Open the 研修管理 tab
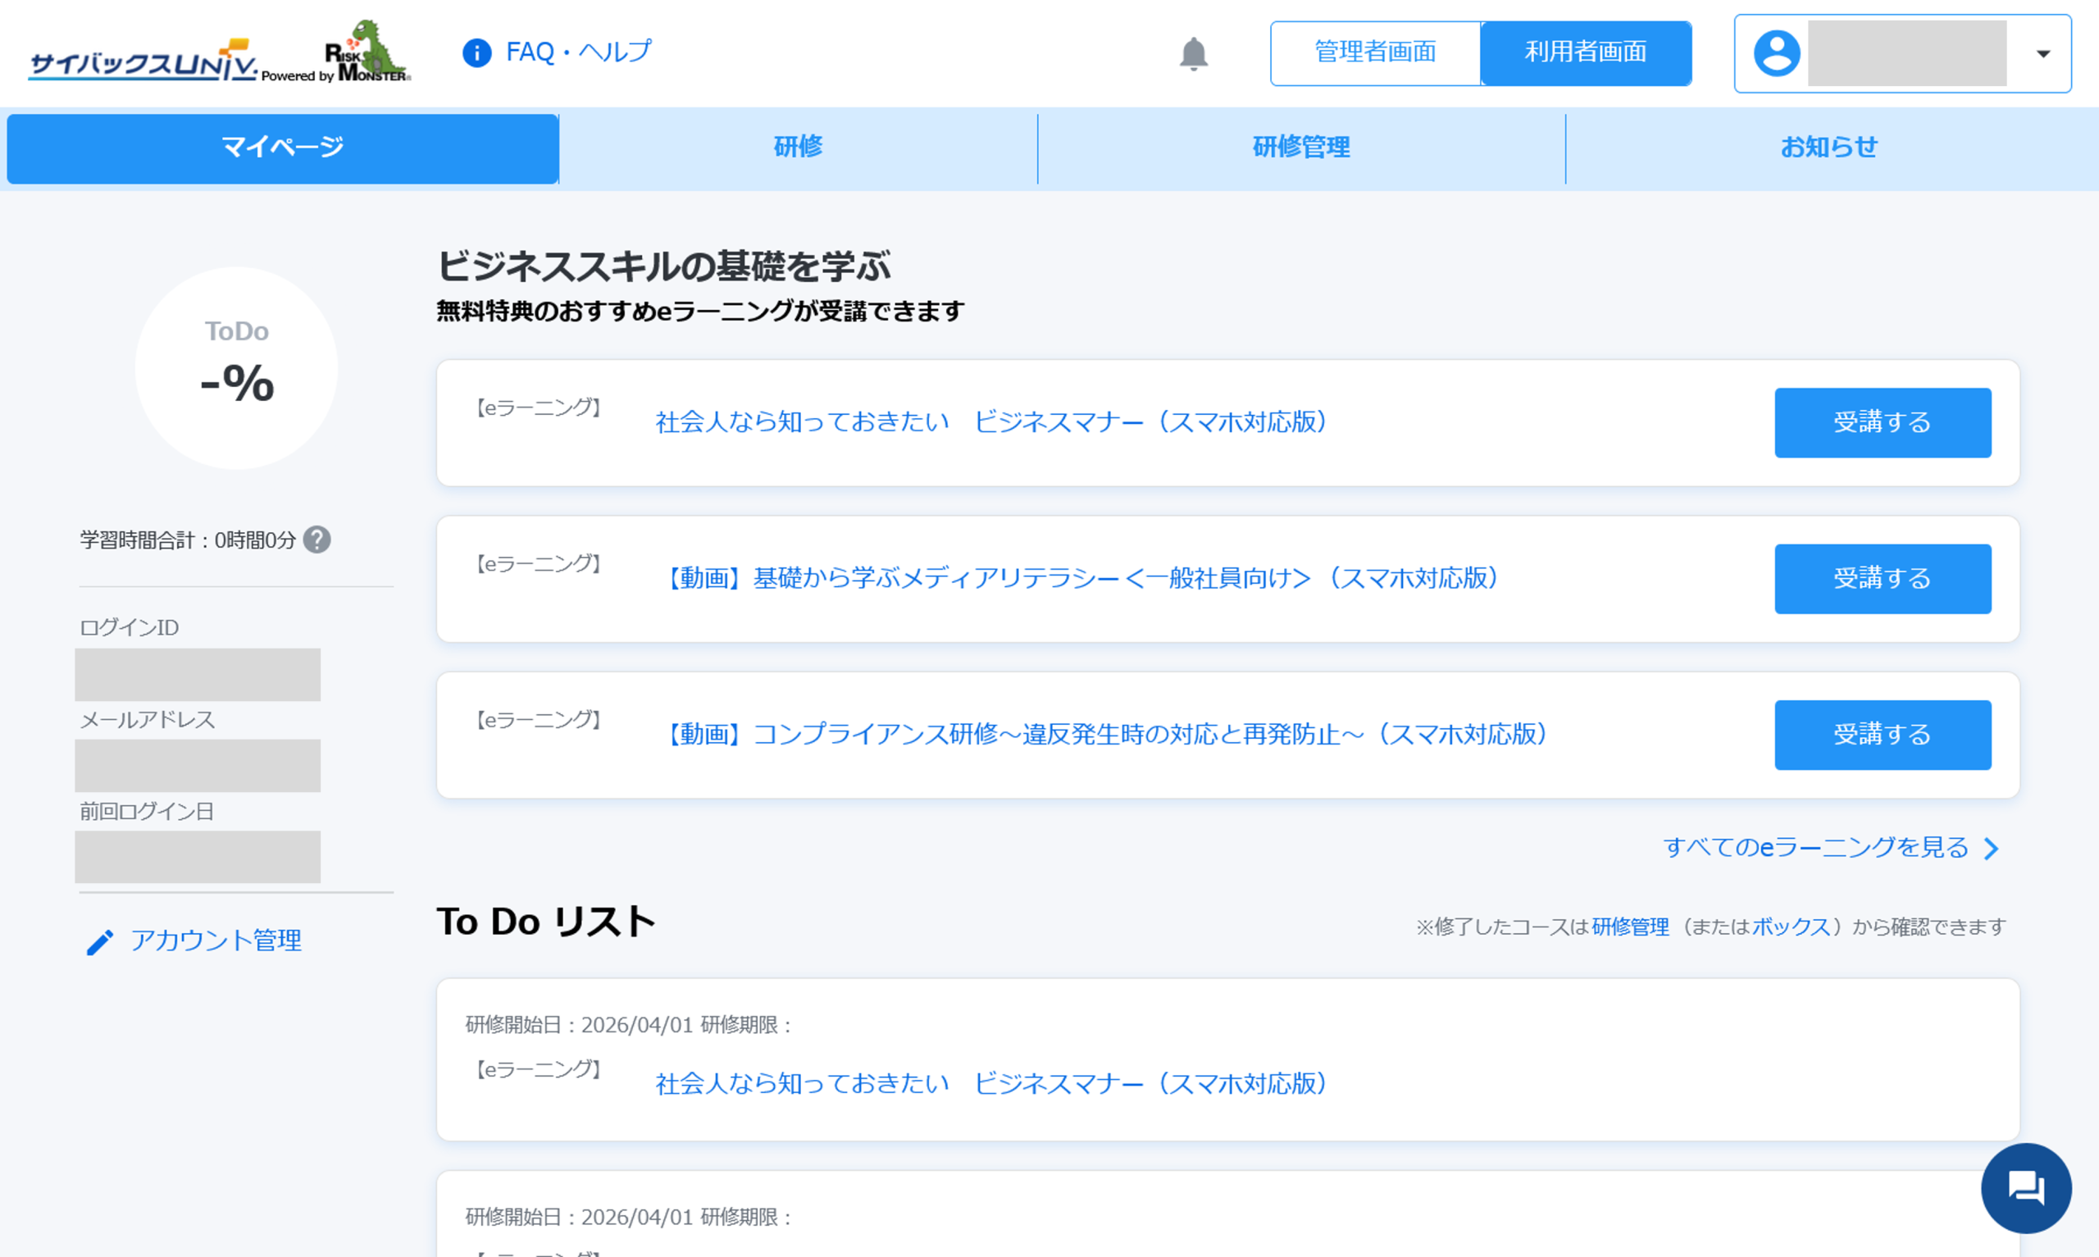2099x1257 pixels. coord(1300,148)
